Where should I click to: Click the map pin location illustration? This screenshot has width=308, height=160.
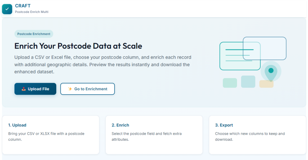[271, 72]
